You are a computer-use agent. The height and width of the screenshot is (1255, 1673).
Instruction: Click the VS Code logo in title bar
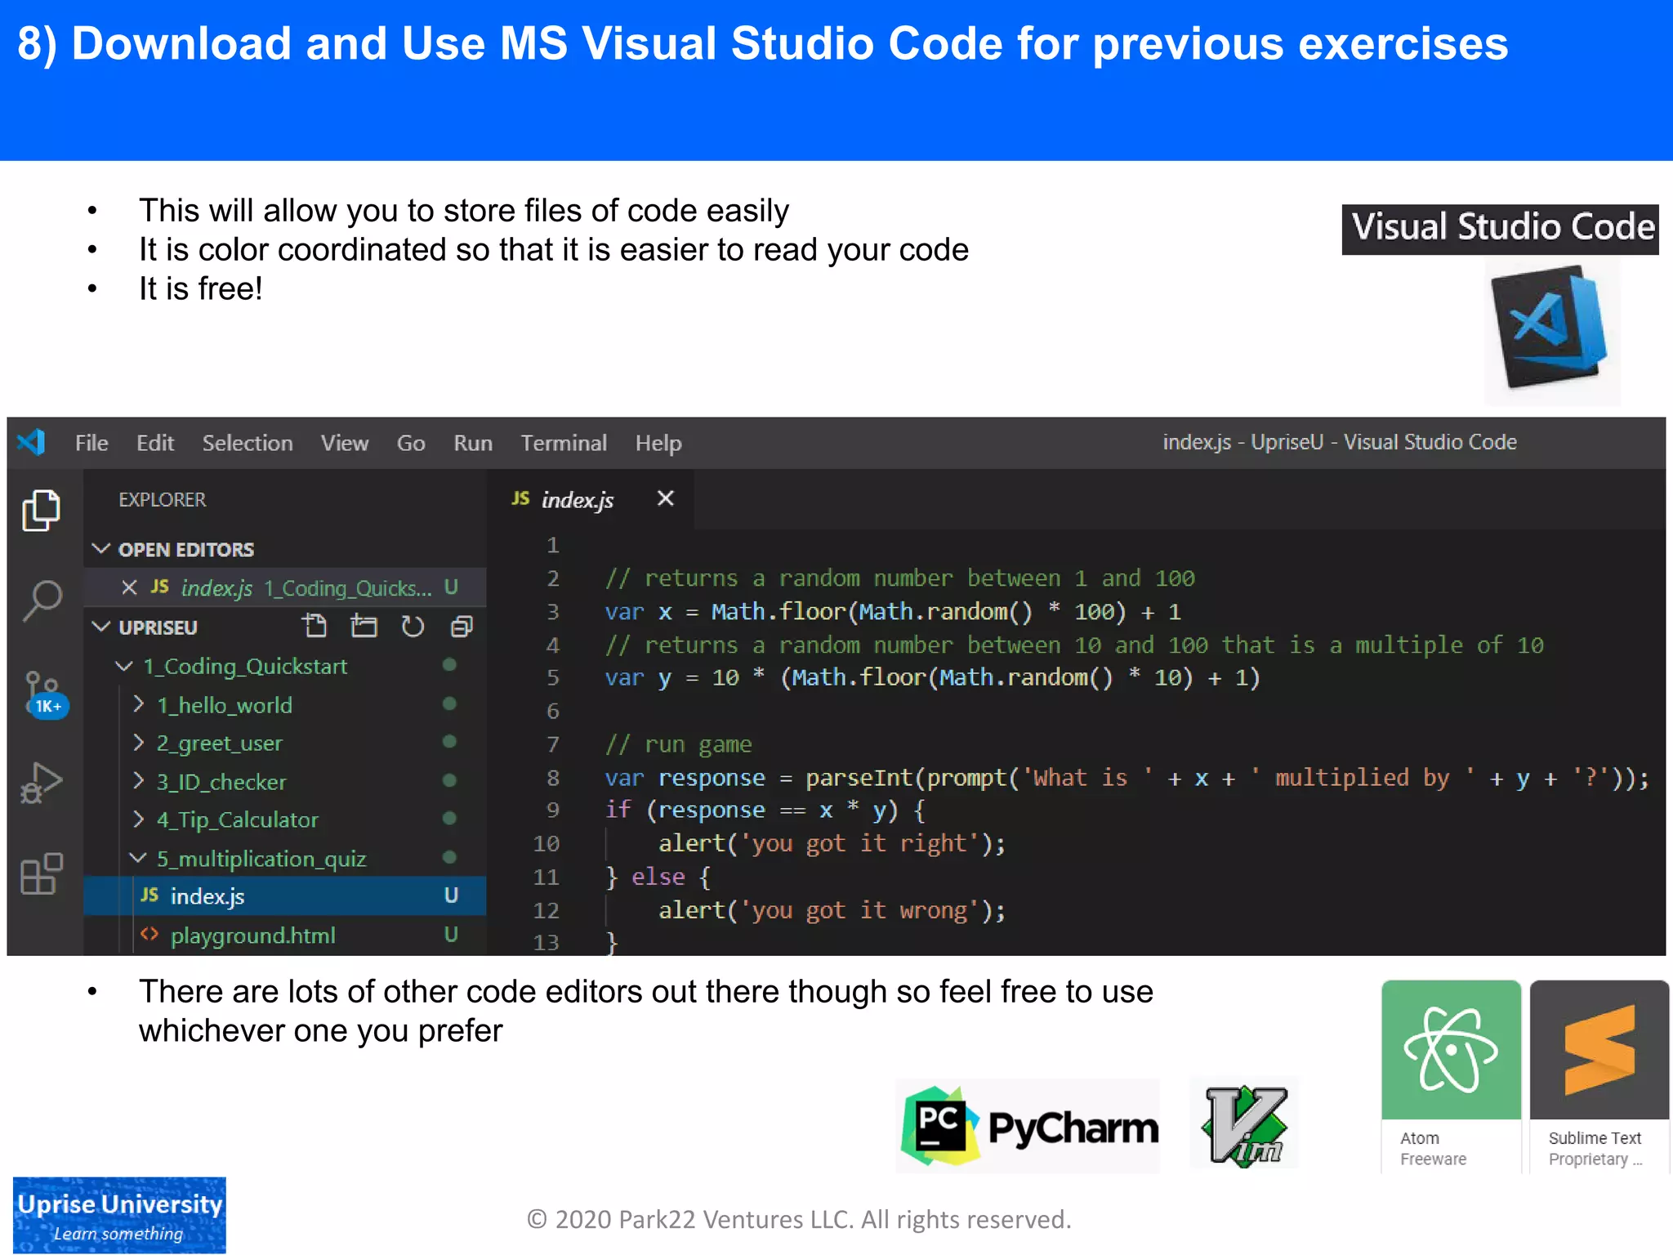(31, 442)
